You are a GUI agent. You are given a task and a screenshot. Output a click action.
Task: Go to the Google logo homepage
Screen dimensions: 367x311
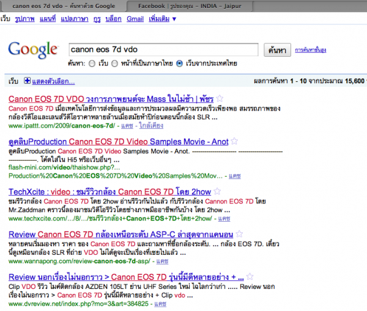tap(33, 50)
